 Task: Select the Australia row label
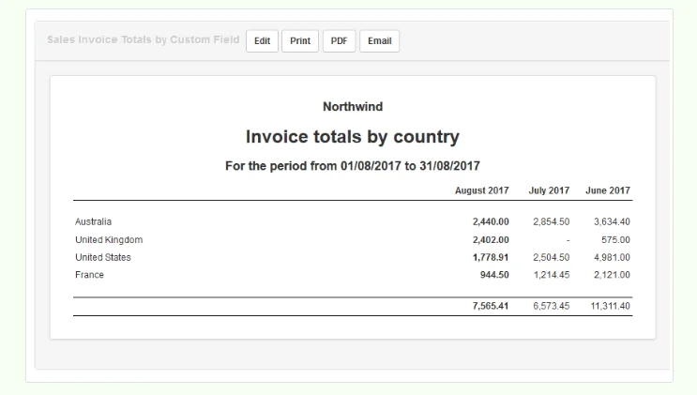click(94, 221)
